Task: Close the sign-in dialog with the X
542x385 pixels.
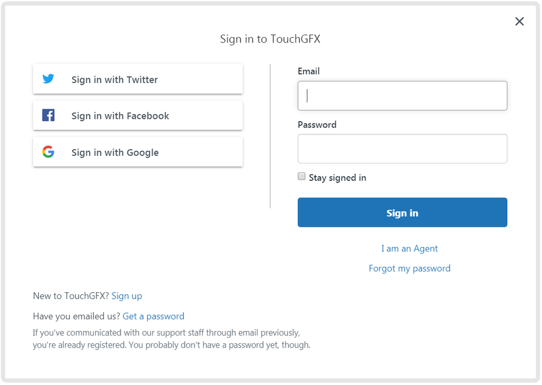Action: [519, 21]
